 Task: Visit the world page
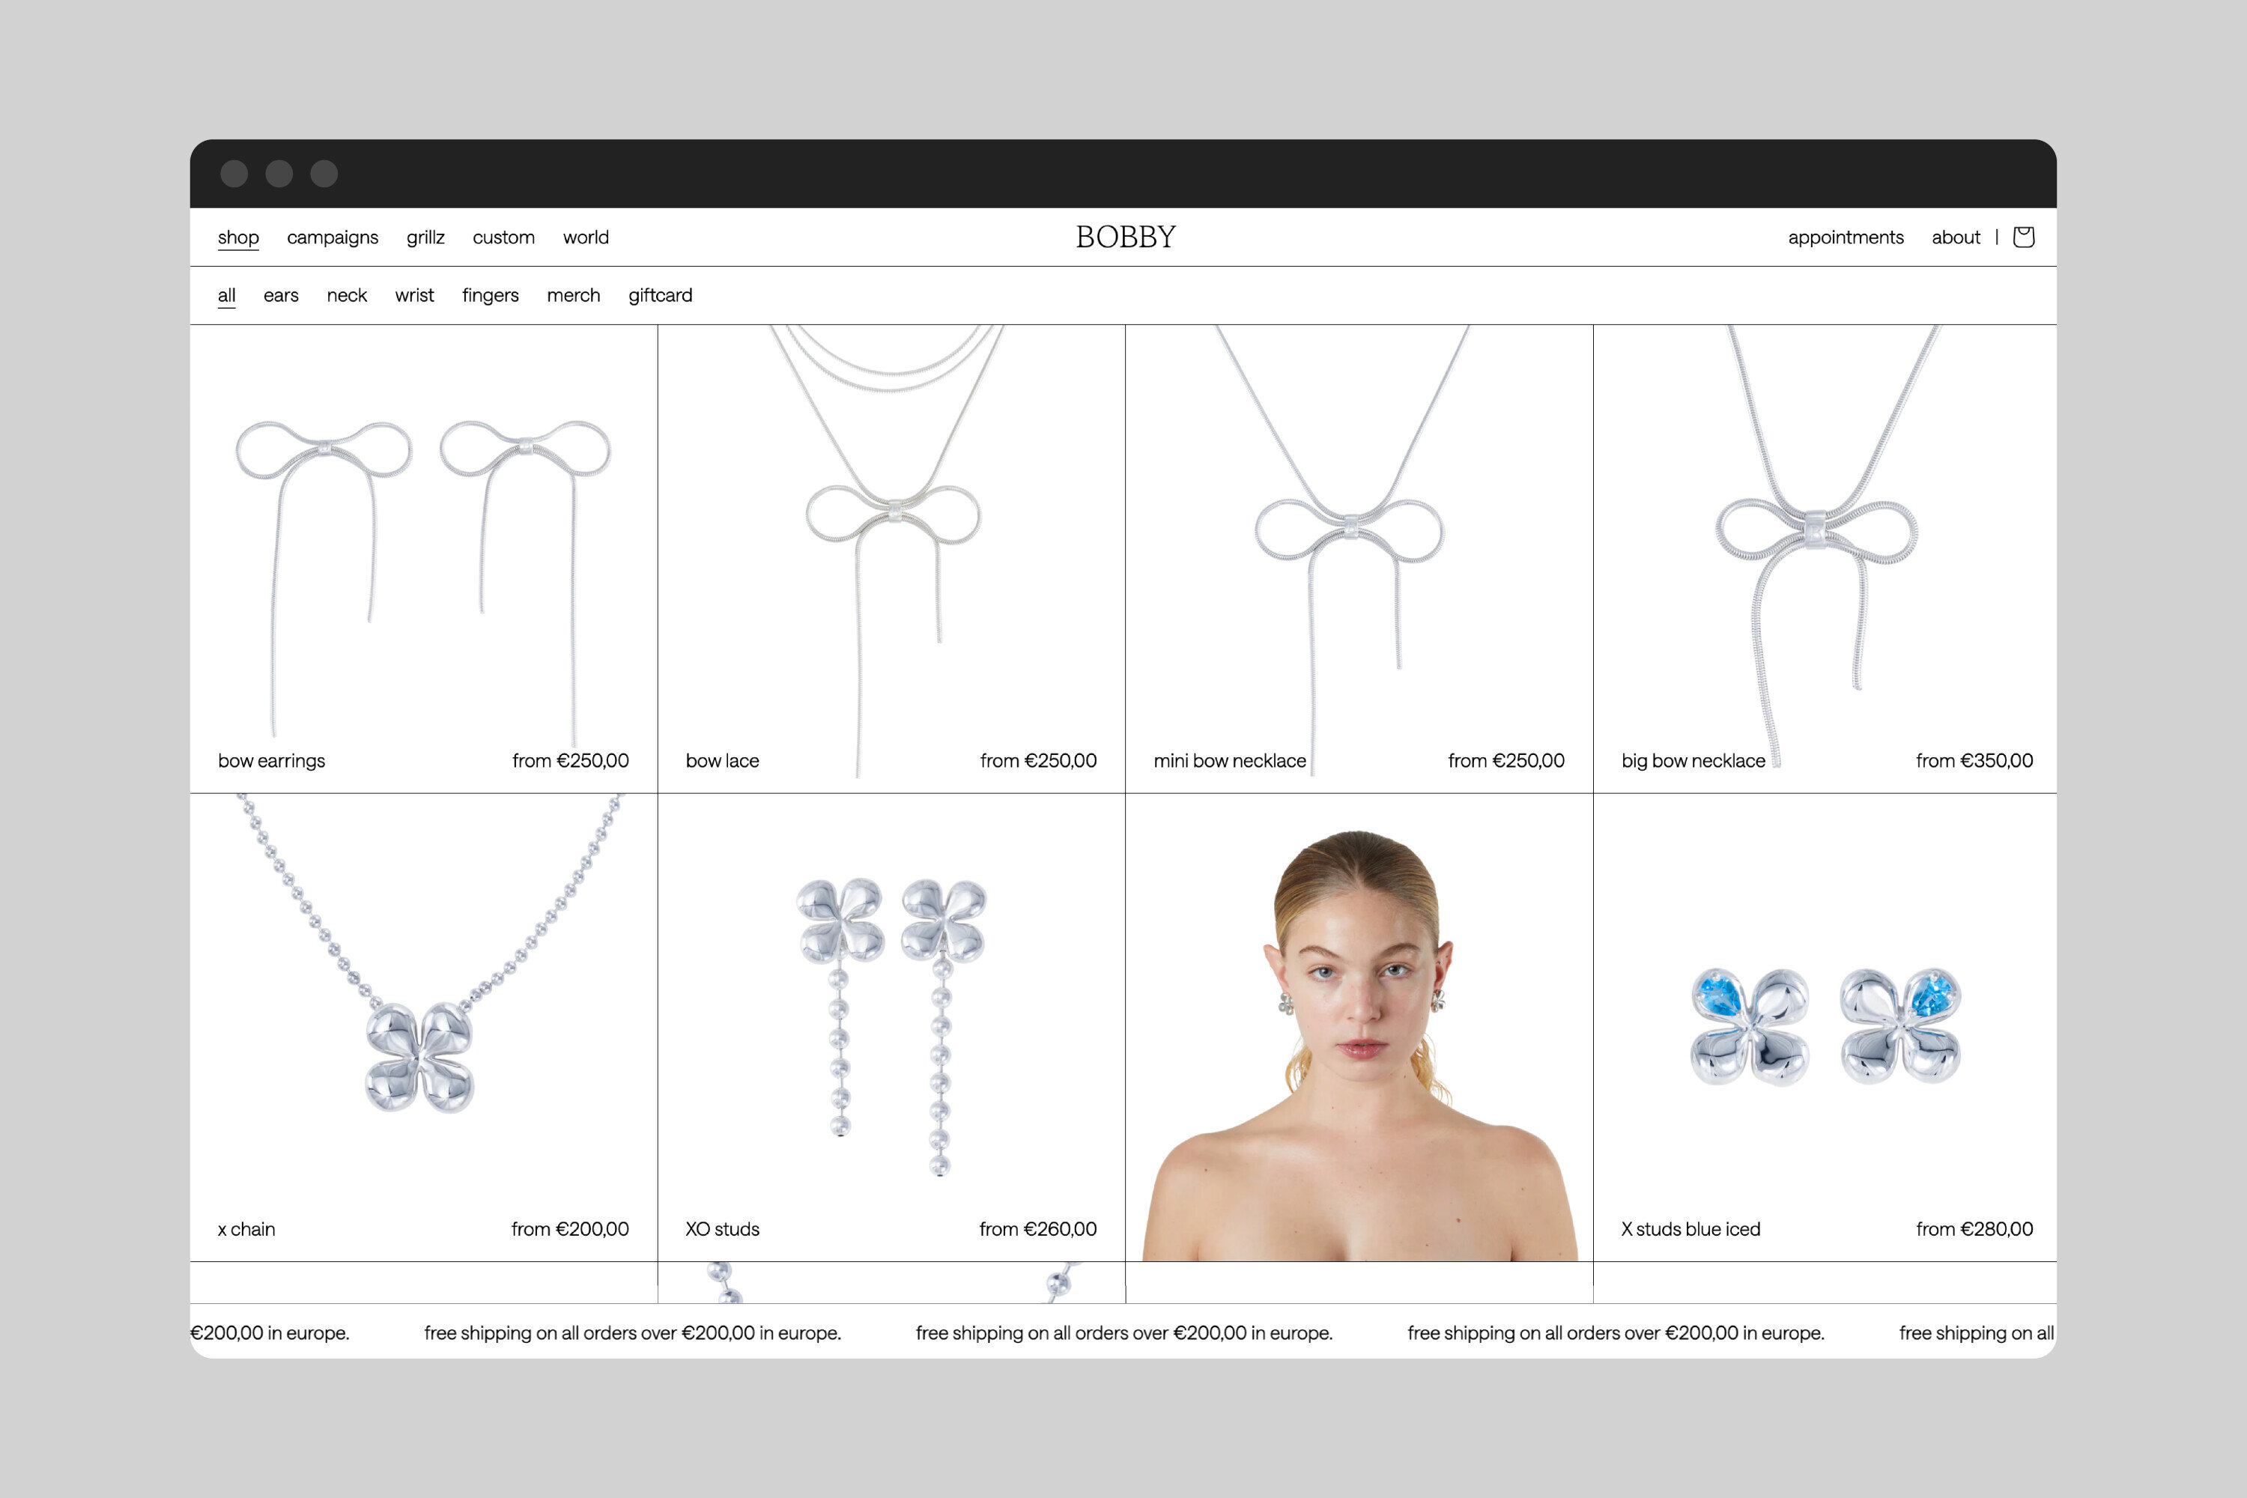click(x=586, y=237)
